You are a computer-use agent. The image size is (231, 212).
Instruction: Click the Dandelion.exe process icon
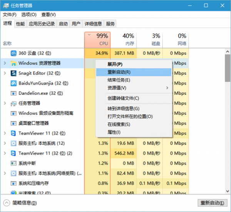click(x=13, y=93)
